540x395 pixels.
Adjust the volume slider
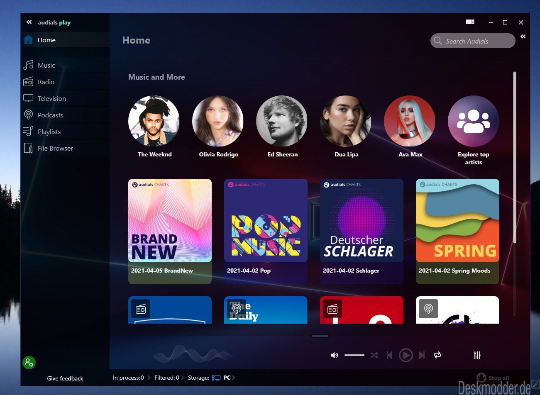[x=354, y=355]
